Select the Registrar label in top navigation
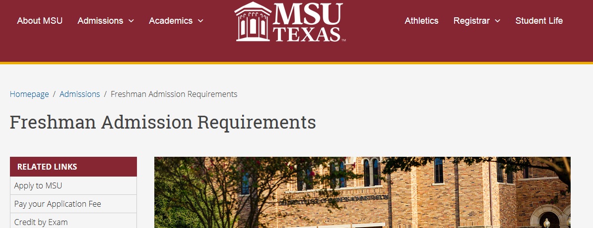Viewport: 593px width, 228px height. [x=471, y=21]
